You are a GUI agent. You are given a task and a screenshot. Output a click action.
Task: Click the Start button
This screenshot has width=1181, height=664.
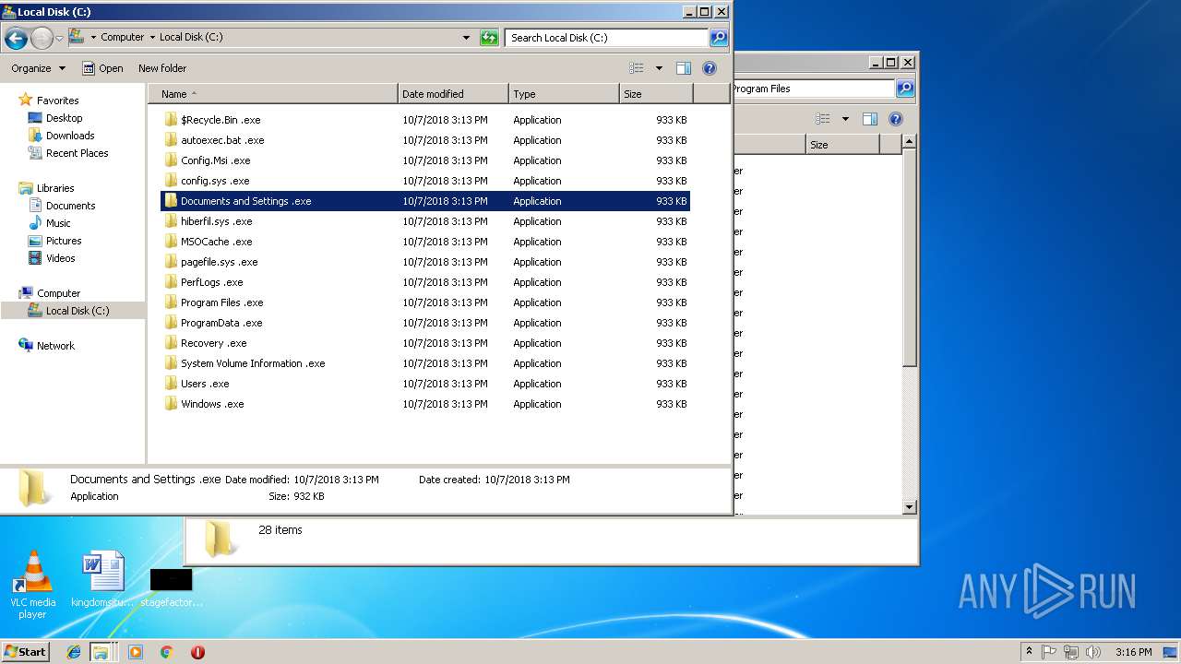click(x=26, y=652)
